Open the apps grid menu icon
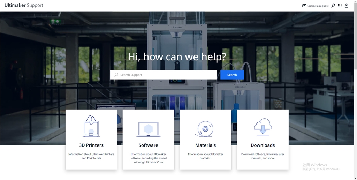 [340, 6]
